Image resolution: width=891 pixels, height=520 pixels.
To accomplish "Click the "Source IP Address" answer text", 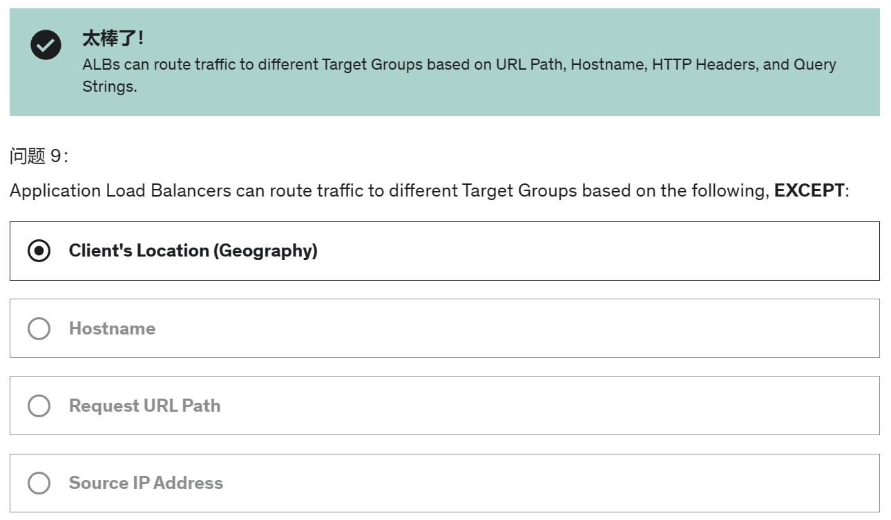I will coord(146,483).
